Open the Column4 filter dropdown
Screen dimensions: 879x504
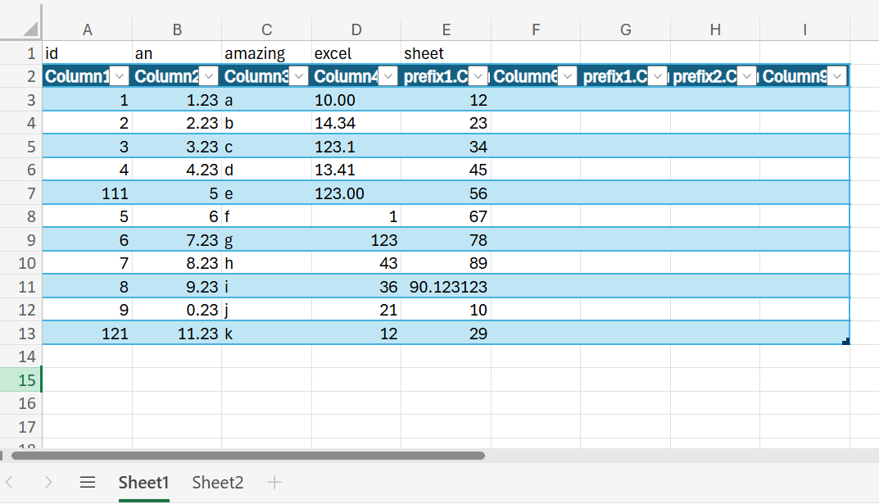pos(388,75)
